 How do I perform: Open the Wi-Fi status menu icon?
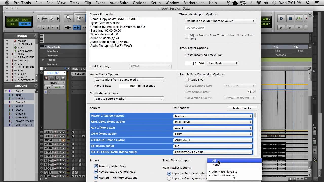(259, 3)
